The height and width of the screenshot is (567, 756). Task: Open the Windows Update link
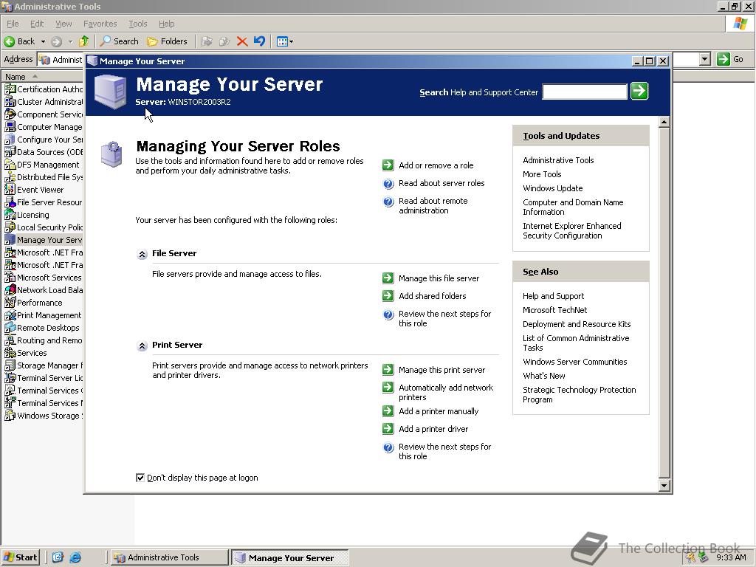pos(552,188)
